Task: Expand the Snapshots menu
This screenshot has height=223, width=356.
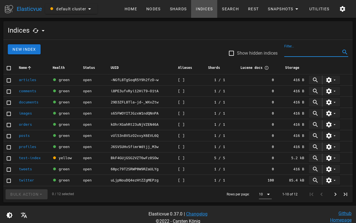Action: point(283,9)
